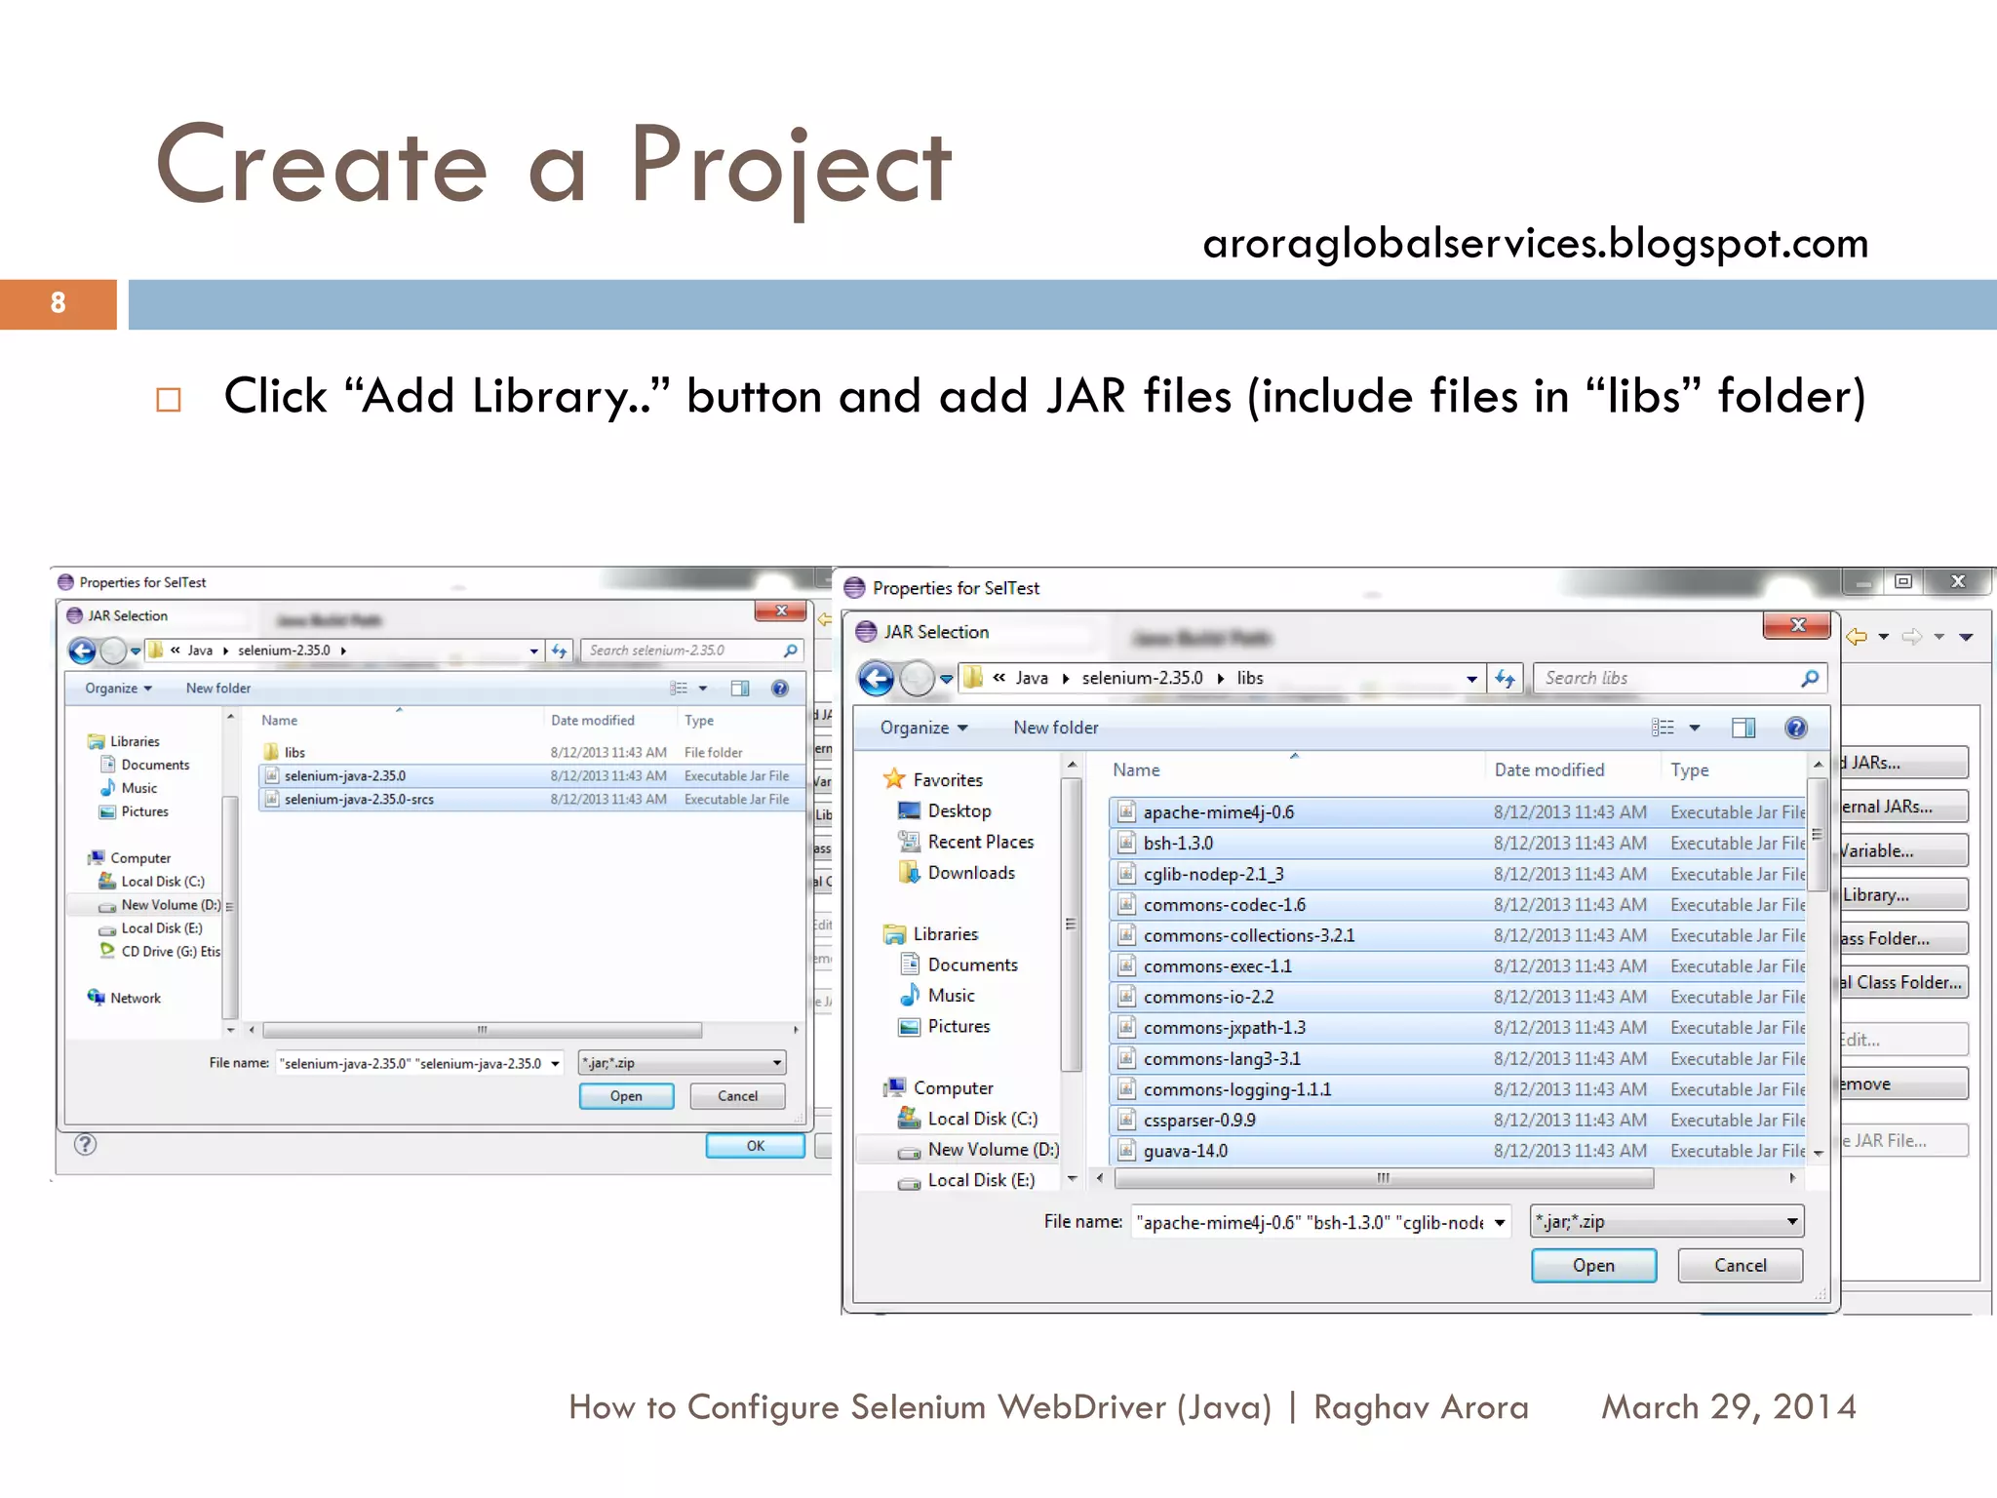This screenshot has width=1997, height=1498.
Task: Select the bsh-1.3.0 jar file
Action: point(1458,844)
